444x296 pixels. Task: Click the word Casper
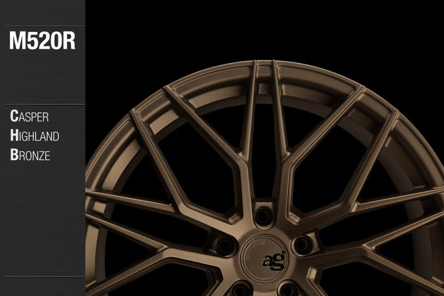pos(29,116)
